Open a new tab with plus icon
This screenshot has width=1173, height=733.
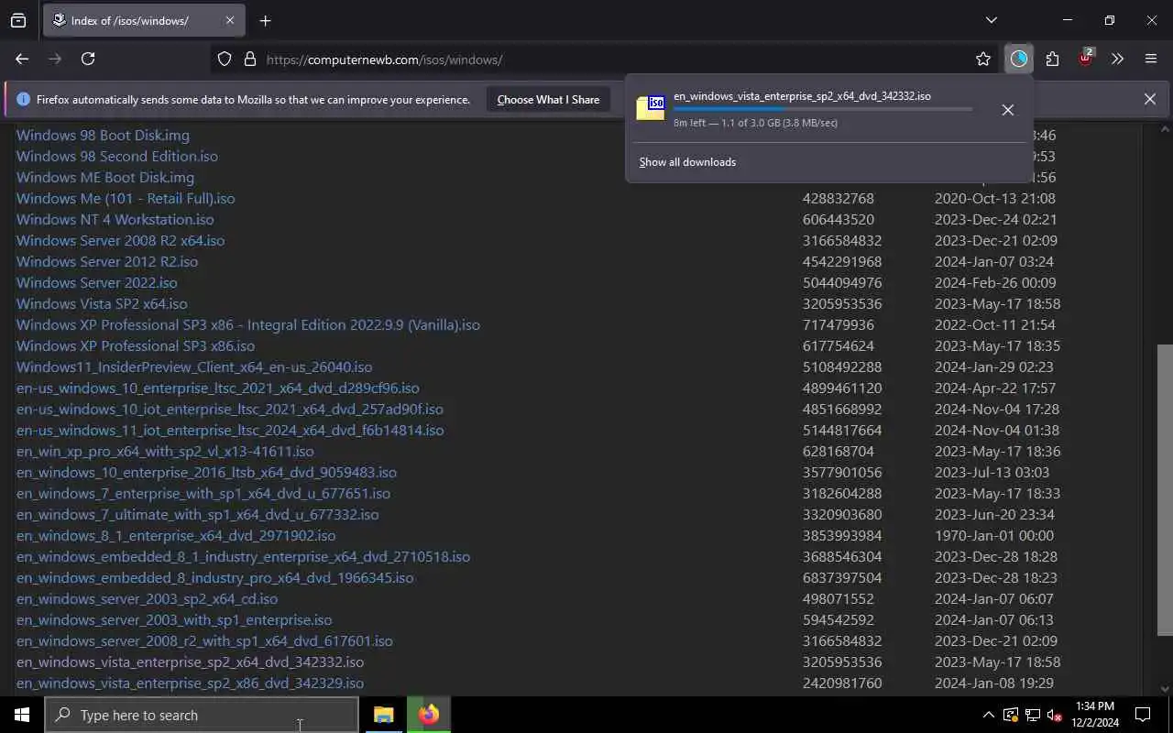pos(265,20)
